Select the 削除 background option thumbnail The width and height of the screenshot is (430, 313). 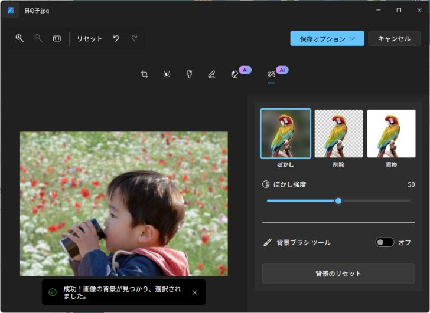(338, 134)
